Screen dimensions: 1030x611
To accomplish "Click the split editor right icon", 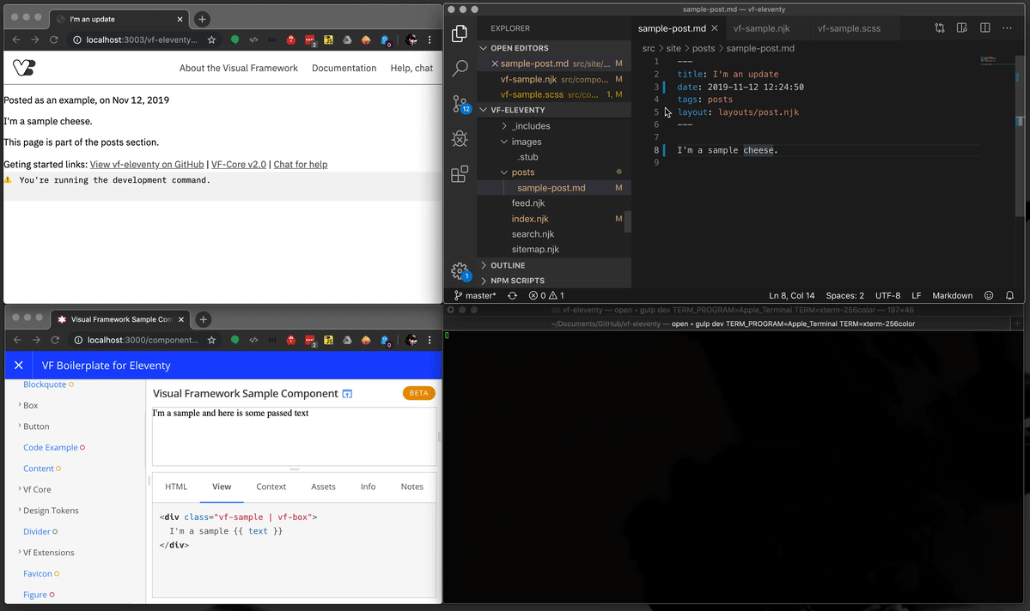I will 985,28.
